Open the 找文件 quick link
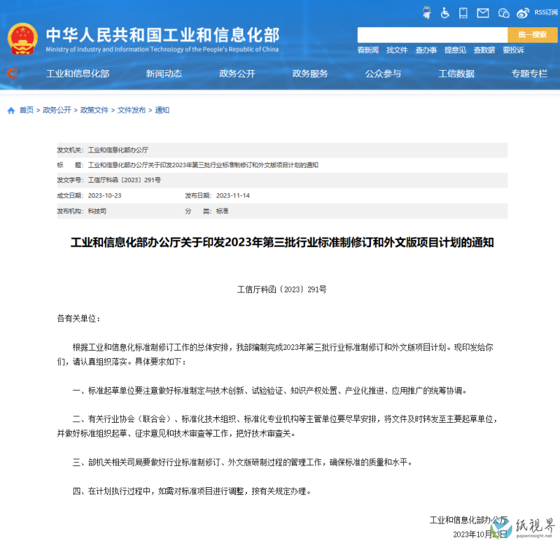The width and height of the screenshot is (560, 541). pos(397,50)
